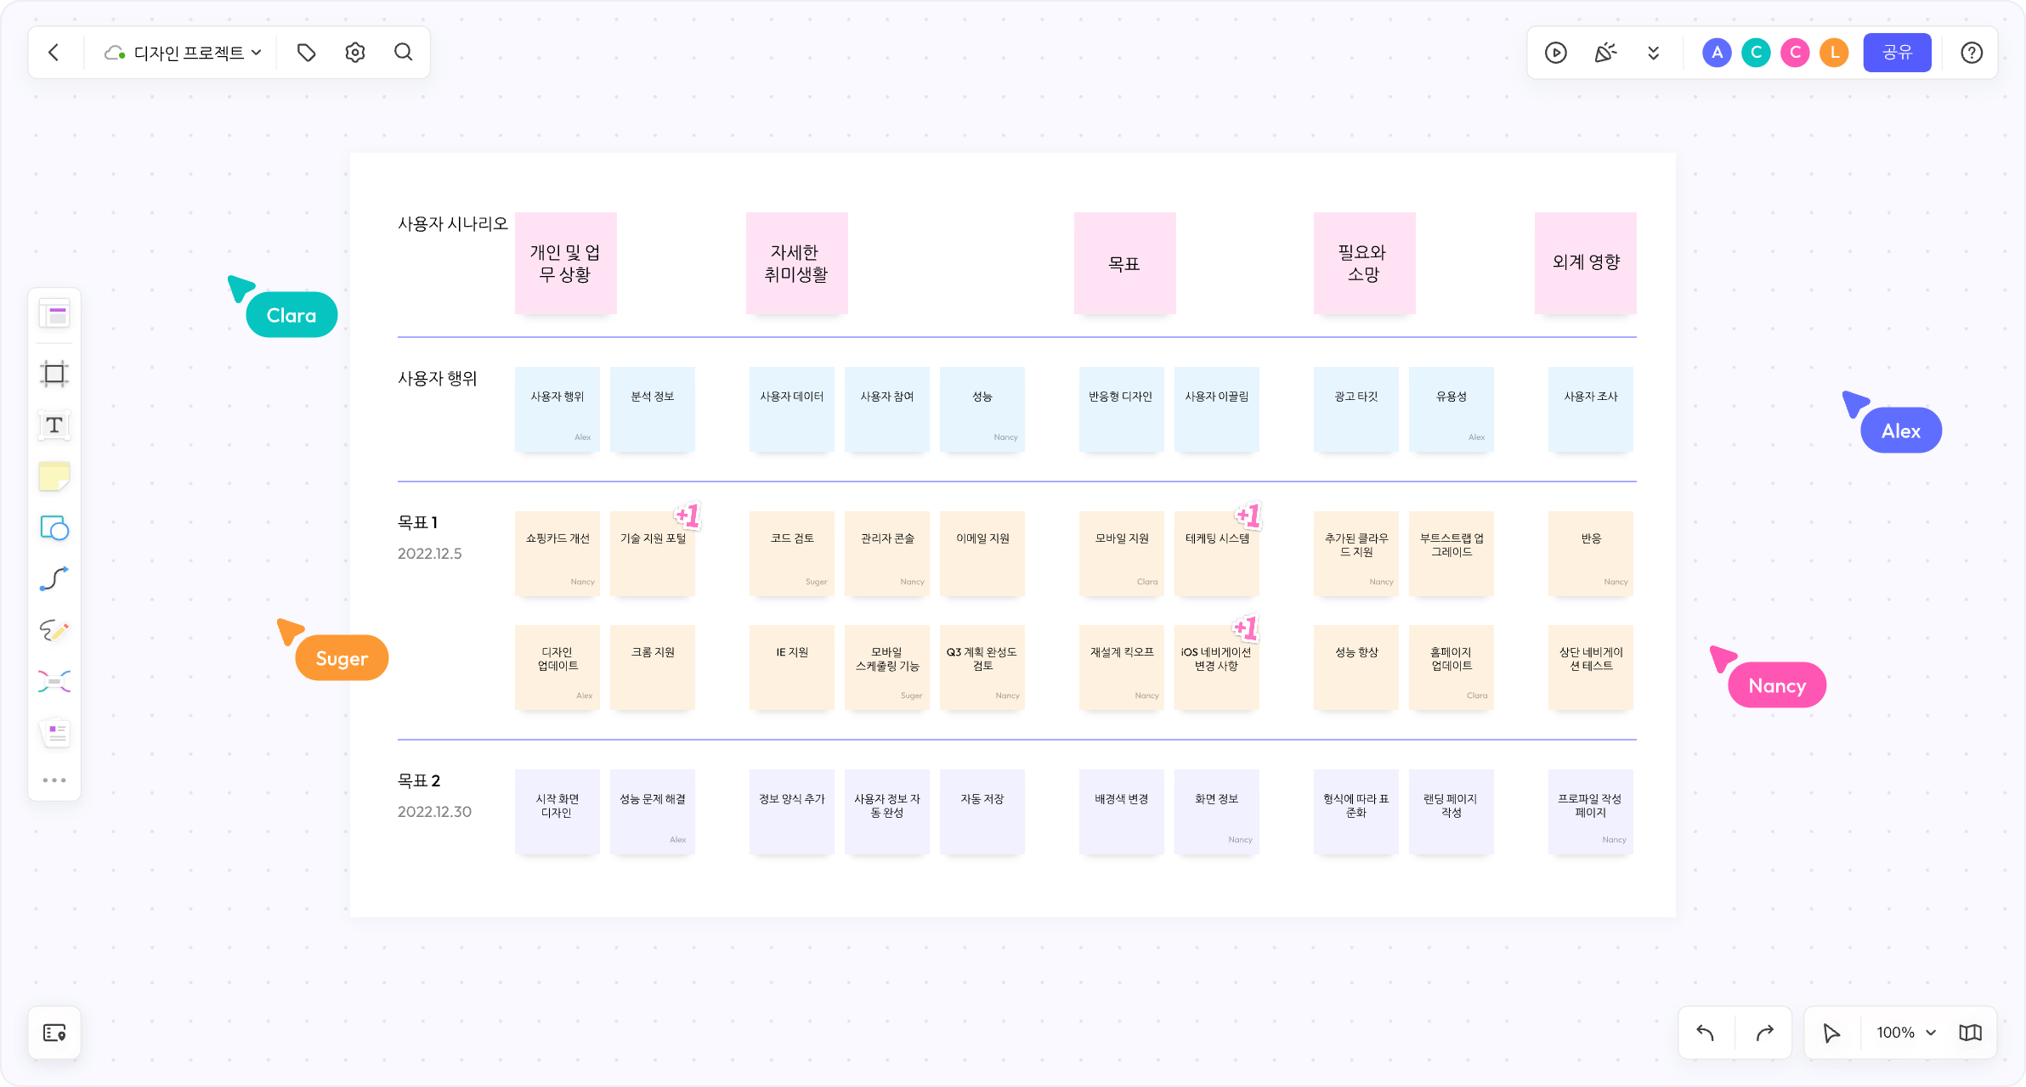Click the 배경색 변경 purple note
This screenshot has width=2026, height=1087.
1121,812
